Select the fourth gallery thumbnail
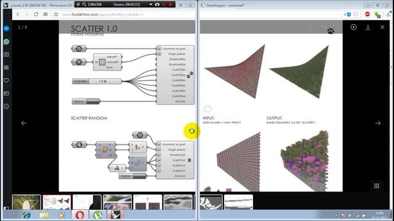Image resolution: width=394 pixels, height=221 pixels. coord(118,202)
